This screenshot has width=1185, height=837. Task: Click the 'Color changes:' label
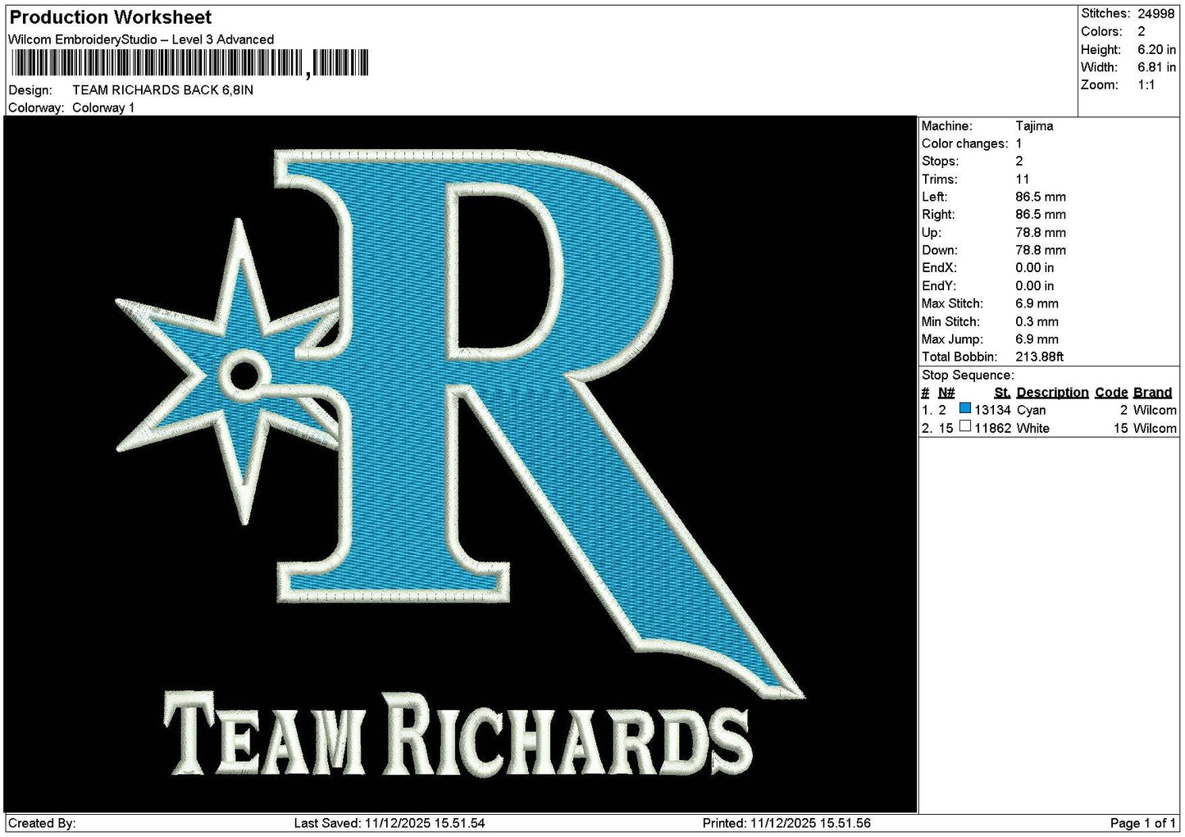(964, 144)
